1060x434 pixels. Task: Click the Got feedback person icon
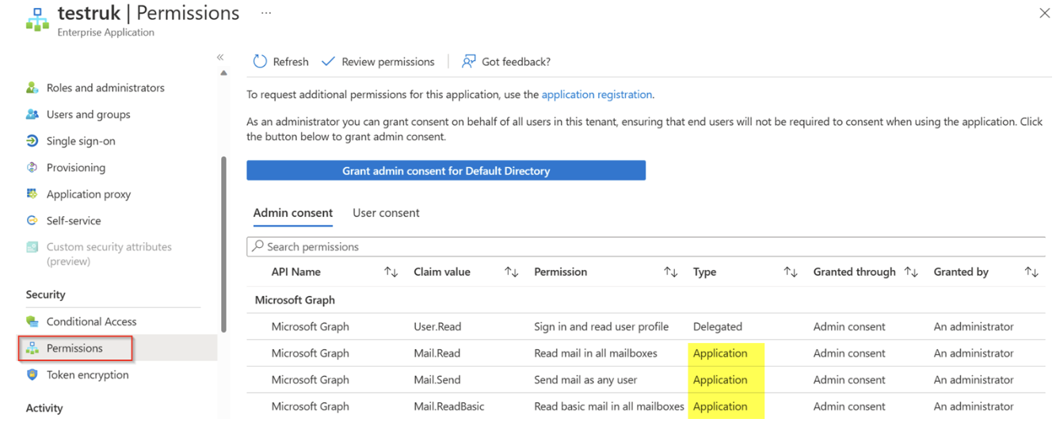[x=468, y=62]
